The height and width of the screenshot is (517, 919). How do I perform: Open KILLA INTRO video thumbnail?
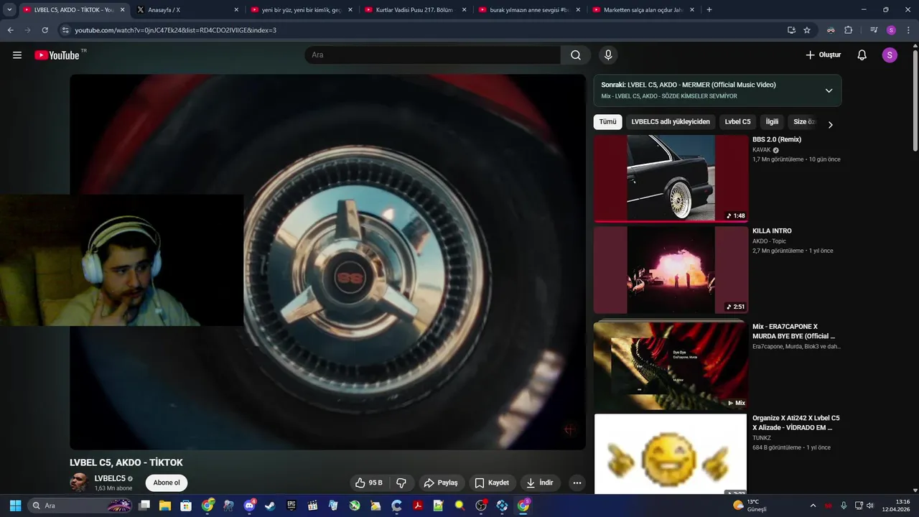pos(671,270)
